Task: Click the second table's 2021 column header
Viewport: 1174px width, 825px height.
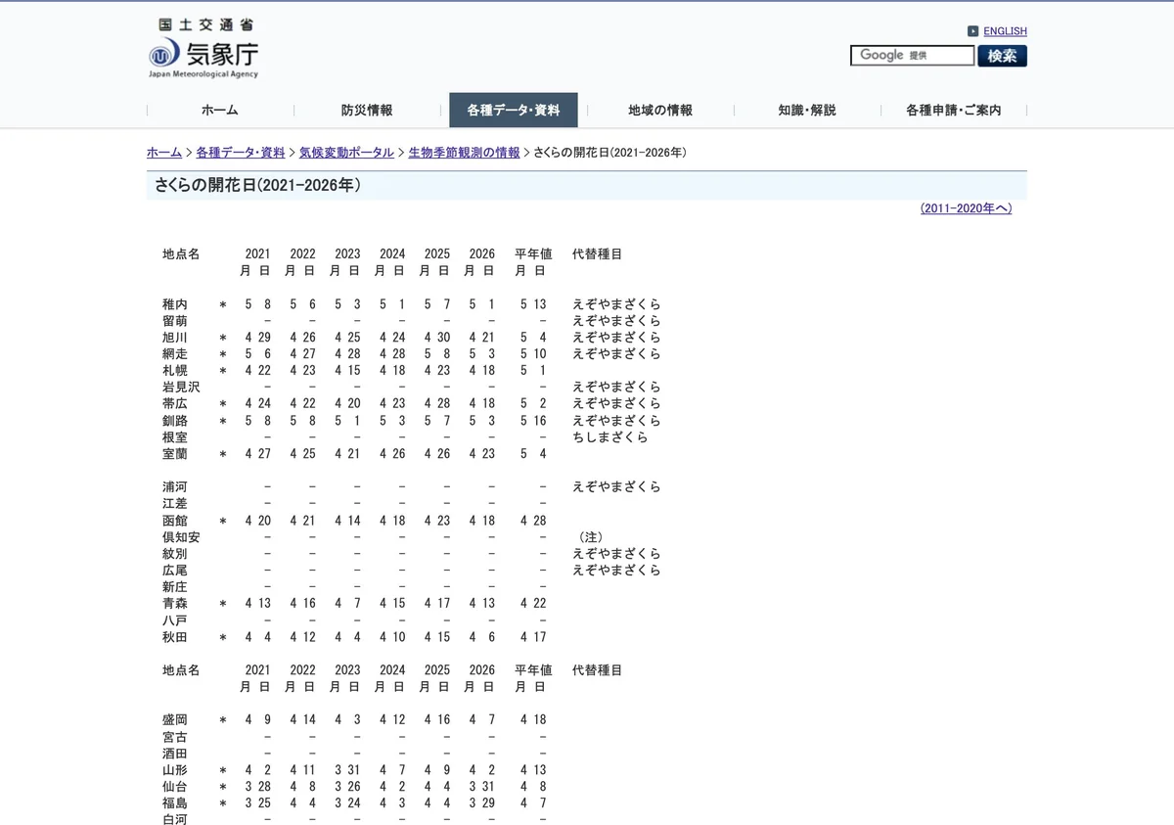Action: click(258, 670)
